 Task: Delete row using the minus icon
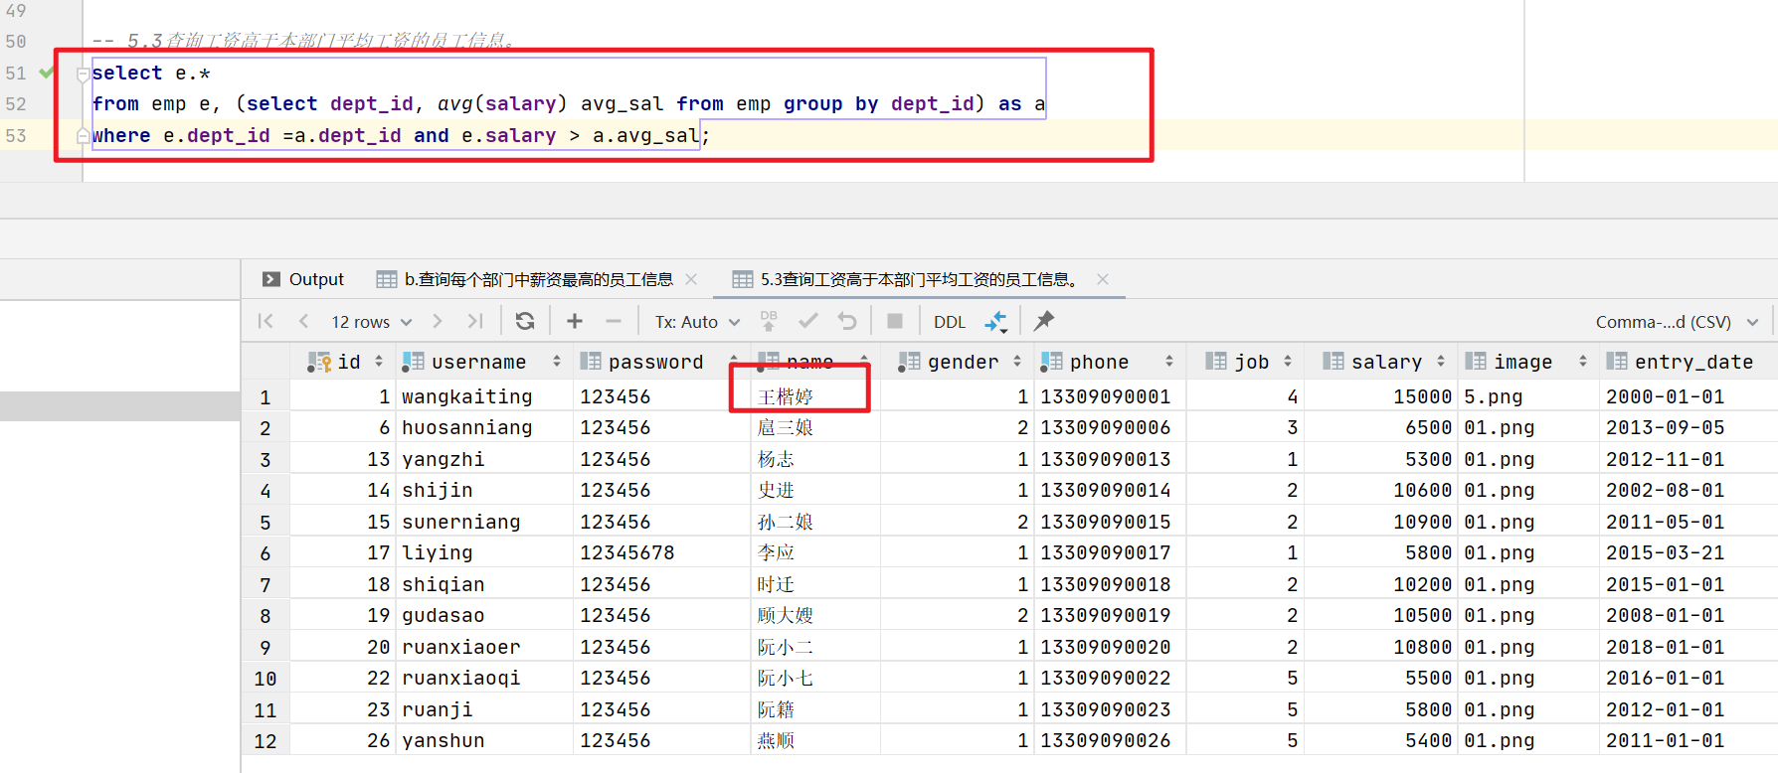click(614, 321)
